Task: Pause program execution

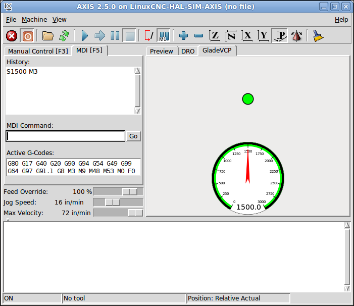Action: [115, 36]
